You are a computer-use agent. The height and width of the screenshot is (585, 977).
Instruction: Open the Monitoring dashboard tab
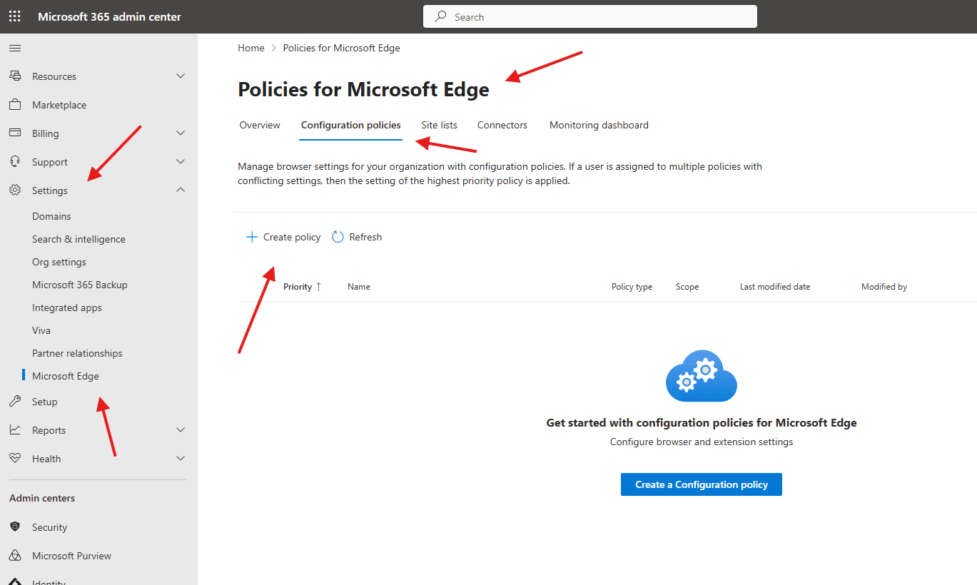click(x=599, y=125)
